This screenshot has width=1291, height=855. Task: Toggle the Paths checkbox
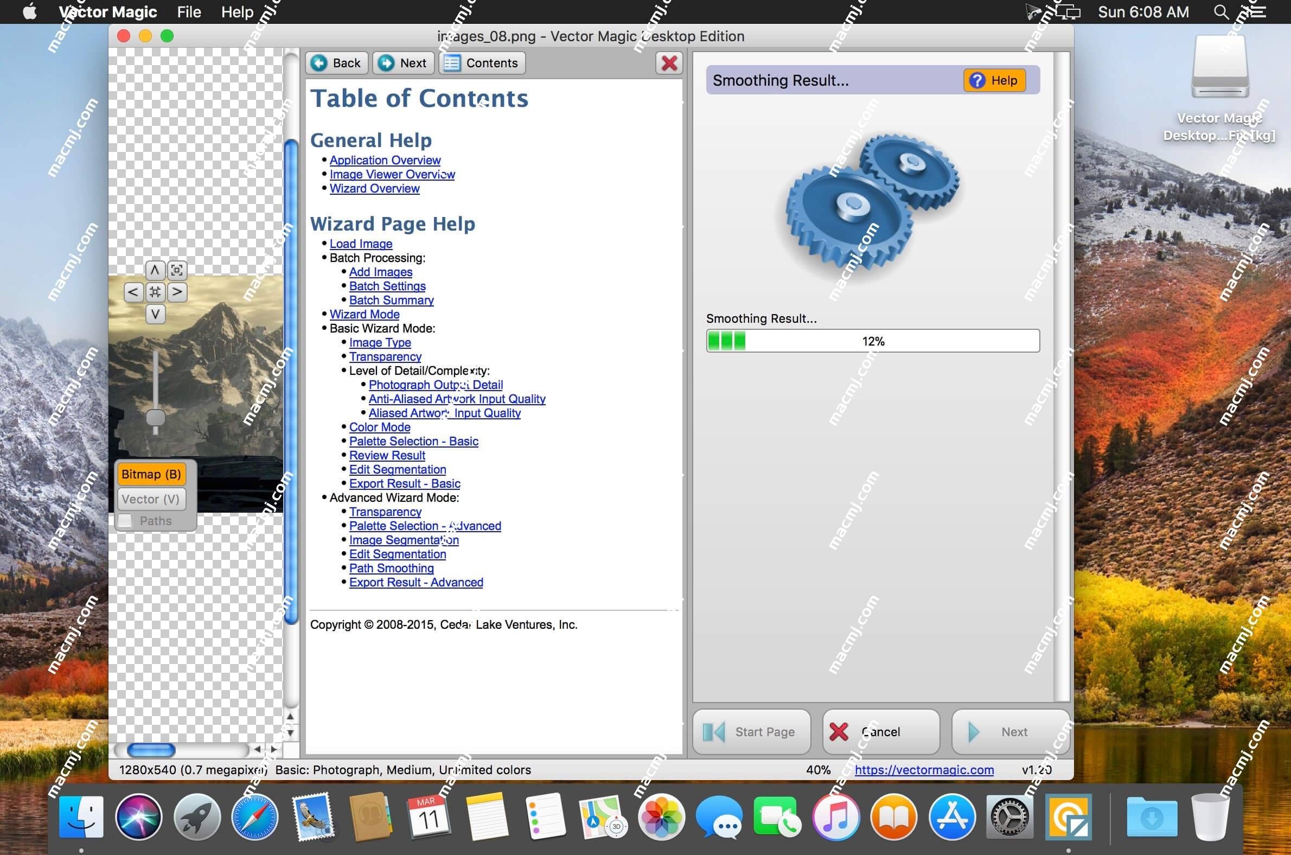click(x=124, y=520)
